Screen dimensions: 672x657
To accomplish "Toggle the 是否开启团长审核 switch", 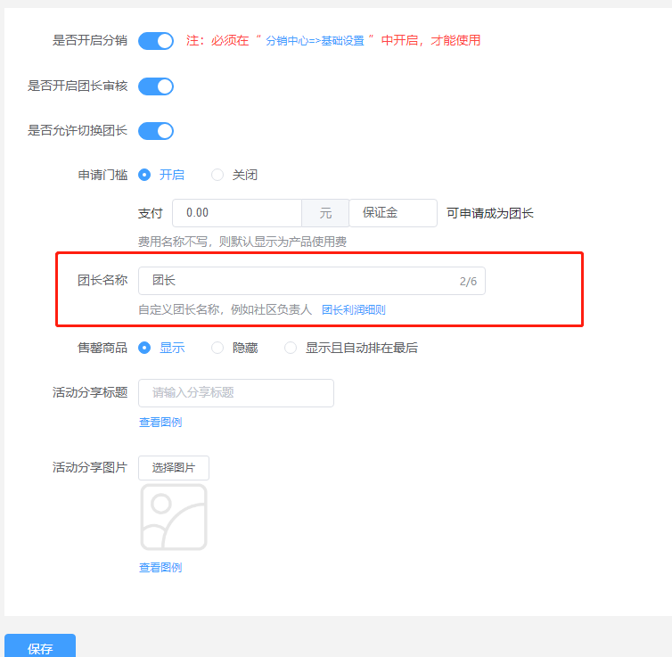I will [x=156, y=86].
